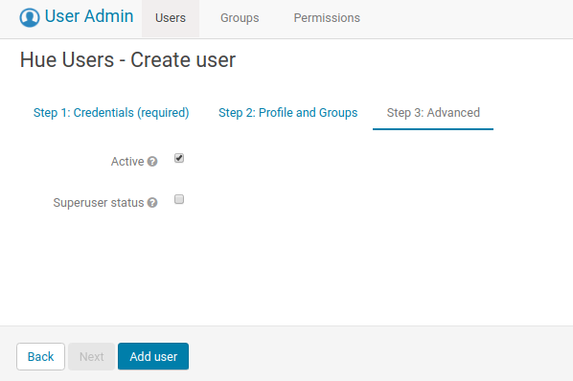
Task: Uncheck the Active checkbox
Action: pos(179,158)
